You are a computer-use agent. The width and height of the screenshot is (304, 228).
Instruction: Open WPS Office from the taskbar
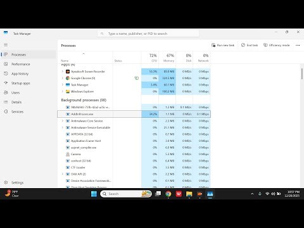179,194
